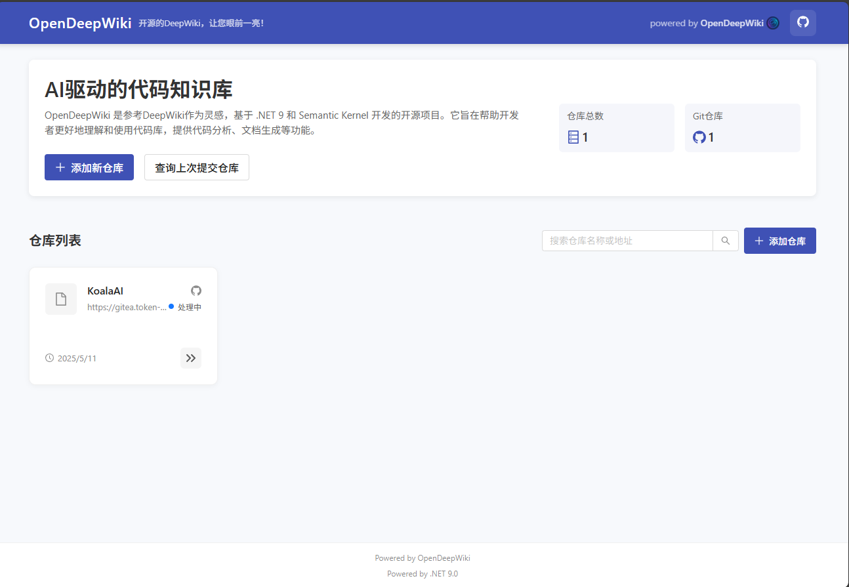Click Powered by OpenDeepWiki footer text
Image resolution: width=849 pixels, height=587 pixels.
423,558
